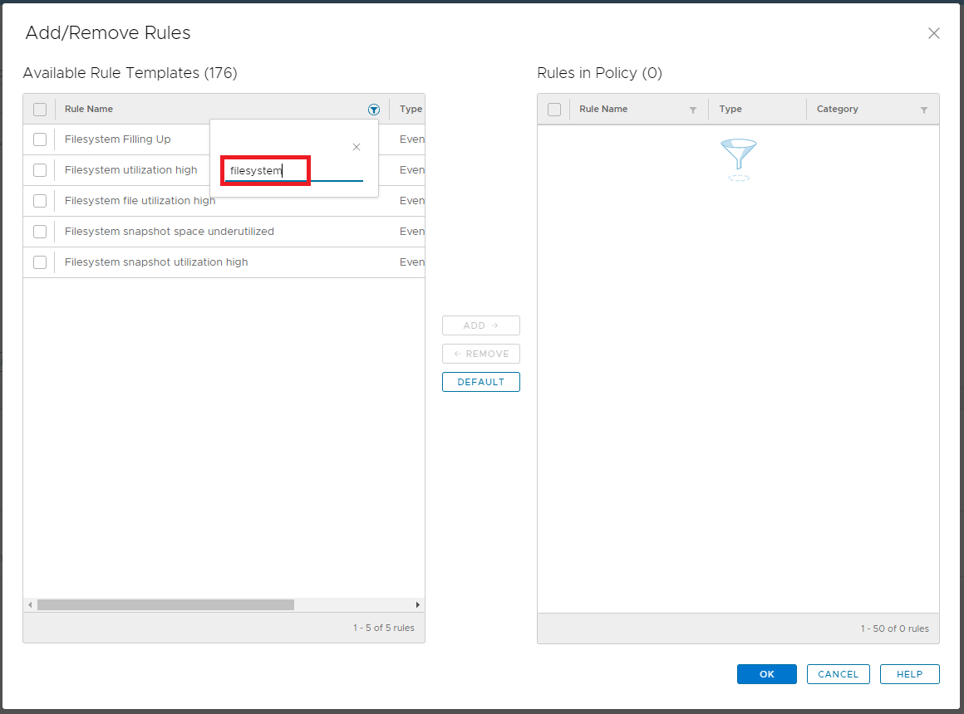Click the horizontal scrollbar right arrow
The image size is (964, 714).
point(418,605)
